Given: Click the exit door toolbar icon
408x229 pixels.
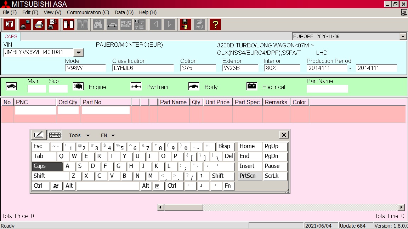Looking at the screenshot, I should [x=9, y=24].
